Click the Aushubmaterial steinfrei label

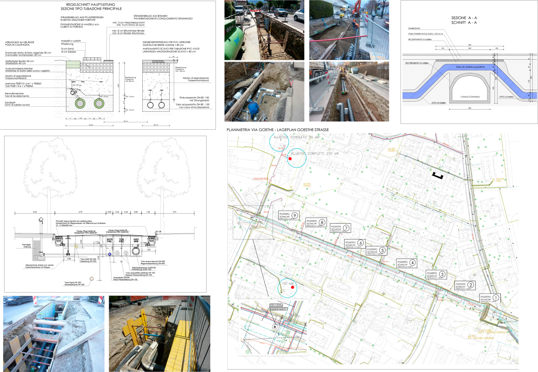click(x=27, y=70)
